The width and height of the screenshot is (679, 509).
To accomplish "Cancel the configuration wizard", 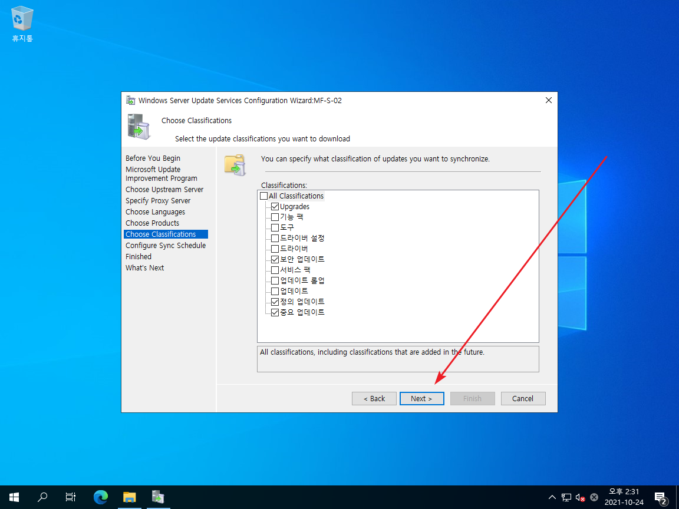I will [523, 399].
